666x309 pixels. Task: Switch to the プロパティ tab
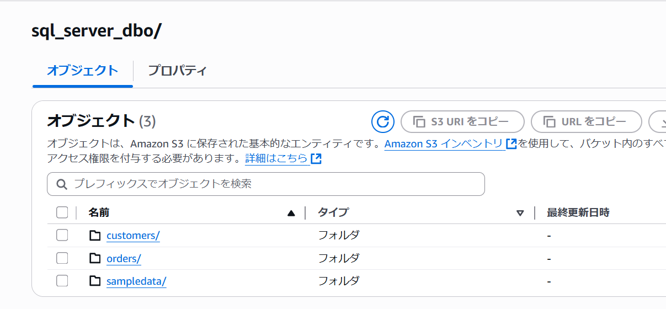point(177,71)
